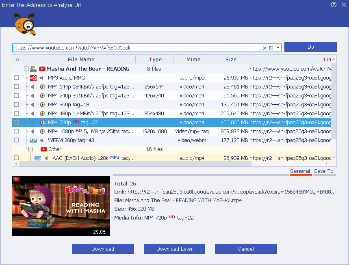This screenshot has width=349, height=265.
Task: Enable the WEBM 360p tag=43 checkbox
Action: (x=16, y=140)
